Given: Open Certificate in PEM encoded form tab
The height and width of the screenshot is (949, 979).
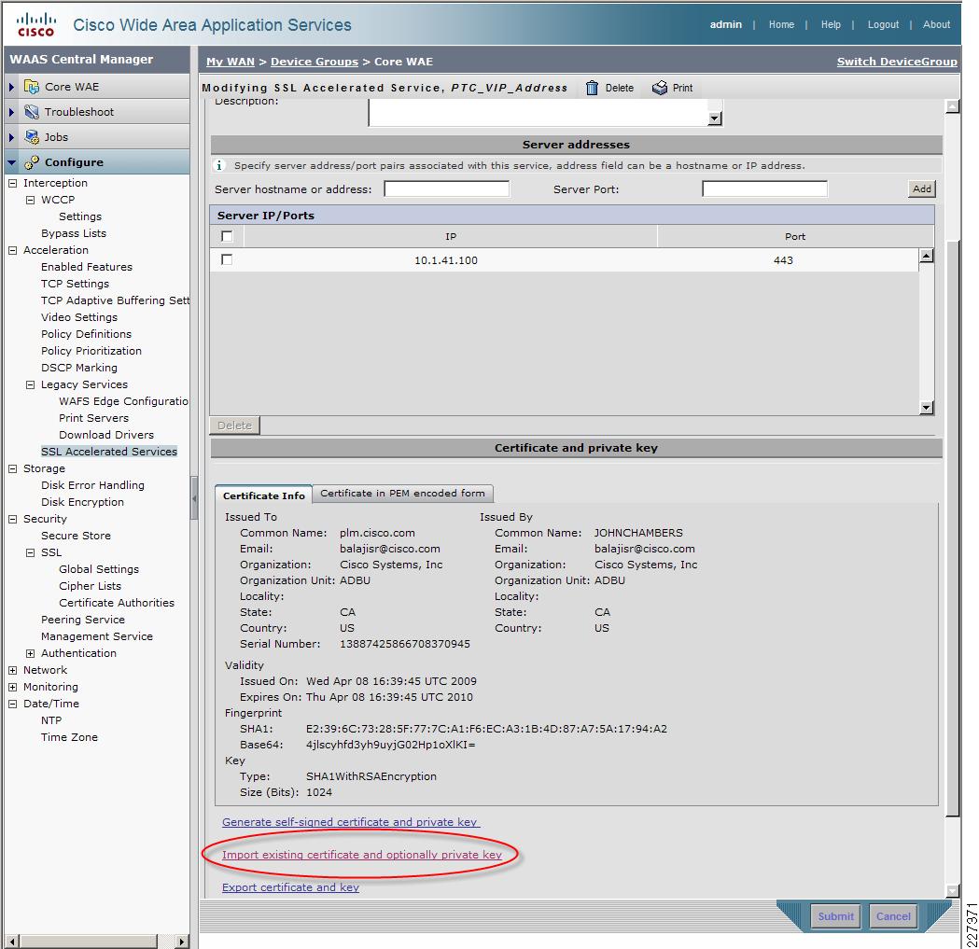Looking at the screenshot, I should coord(403,494).
